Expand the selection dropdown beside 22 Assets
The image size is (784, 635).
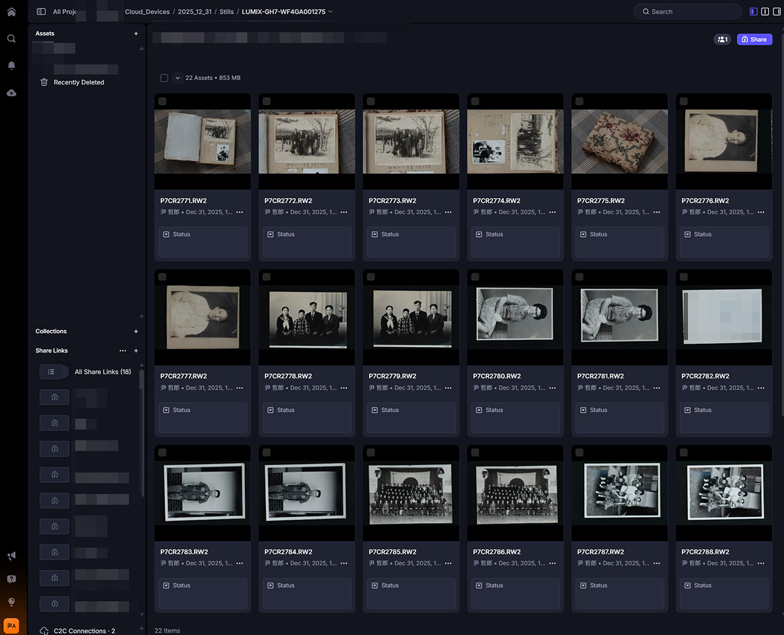click(x=177, y=78)
